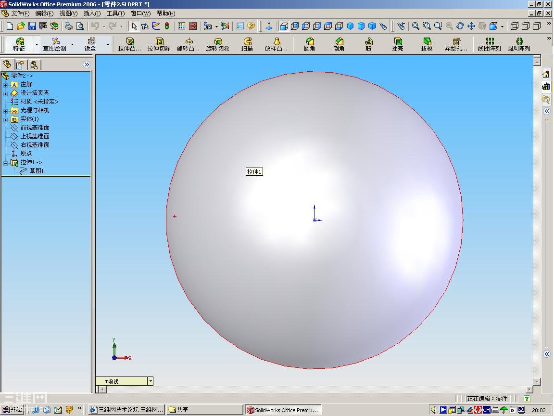Switch to 三维网技术论坛 taskbar window
This screenshot has width=554, height=416.
(x=126, y=410)
